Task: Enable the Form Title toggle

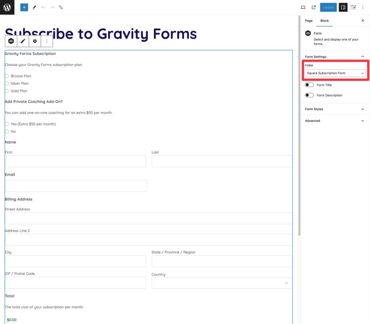Action: [x=309, y=85]
